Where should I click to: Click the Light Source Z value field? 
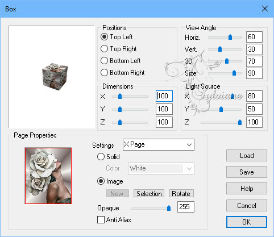pyautogui.click(x=254, y=122)
